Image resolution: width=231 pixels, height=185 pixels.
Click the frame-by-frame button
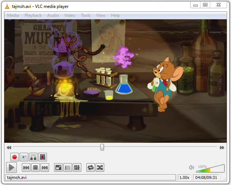pyautogui.click(x=43, y=157)
